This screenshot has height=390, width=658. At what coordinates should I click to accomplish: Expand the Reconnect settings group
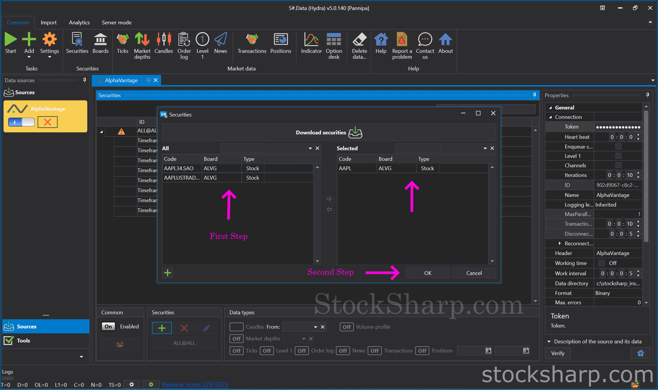pyautogui.click(x=560, y=243)
